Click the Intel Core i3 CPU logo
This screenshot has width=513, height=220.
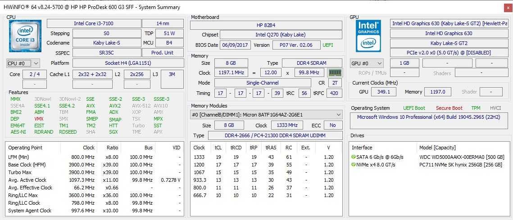[25, 36]
